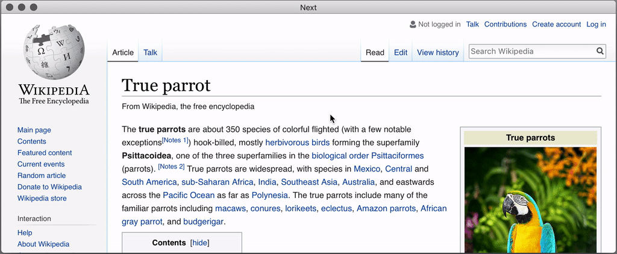Click the not-logged-in user icon
Viewport: 617px width, 254px height.
pos(413,25)
